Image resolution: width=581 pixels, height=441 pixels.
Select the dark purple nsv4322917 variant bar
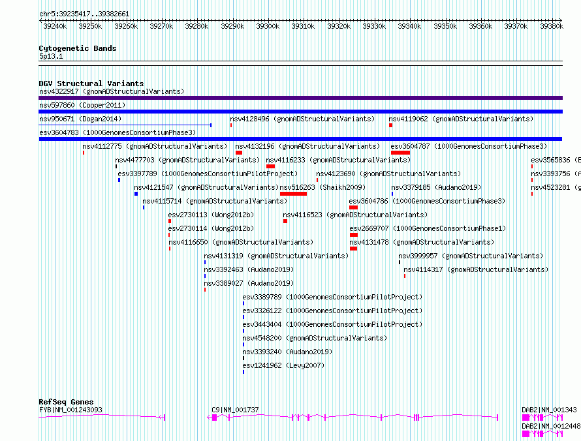coord(300,98)
